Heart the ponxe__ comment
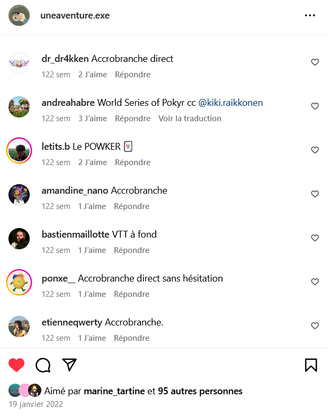Image resolution: width=328 pixels, height=417 pixels. [315, 282]
